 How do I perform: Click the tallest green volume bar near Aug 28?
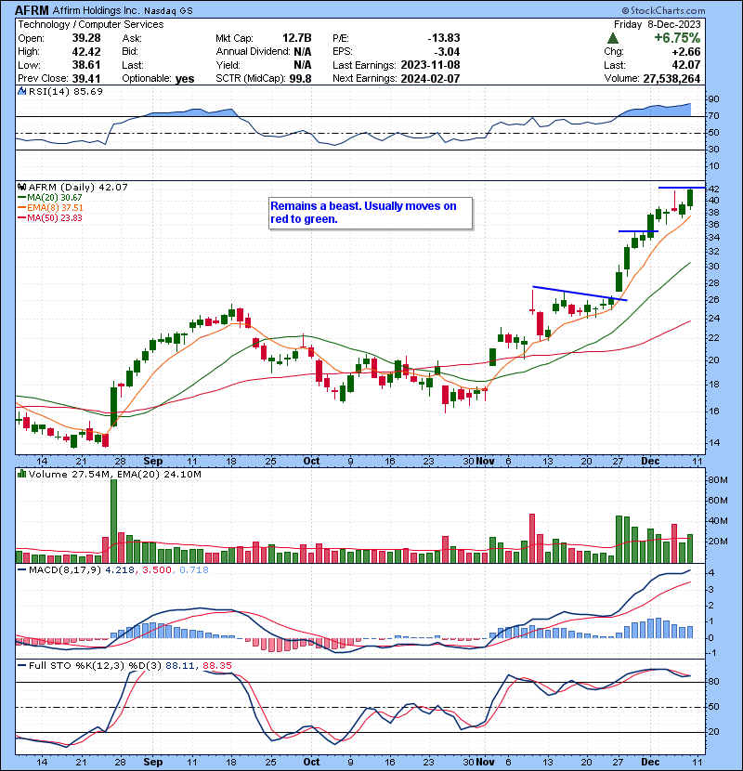click(x=114, y=521)
